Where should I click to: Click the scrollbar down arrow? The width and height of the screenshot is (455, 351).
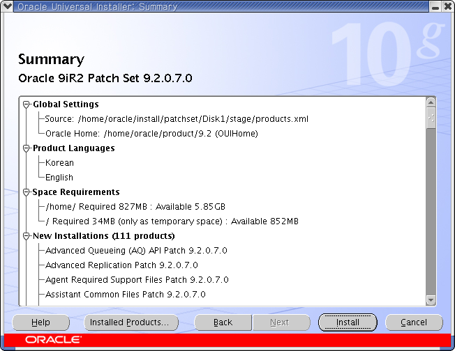pyautogui.click(x=431, y=300)
